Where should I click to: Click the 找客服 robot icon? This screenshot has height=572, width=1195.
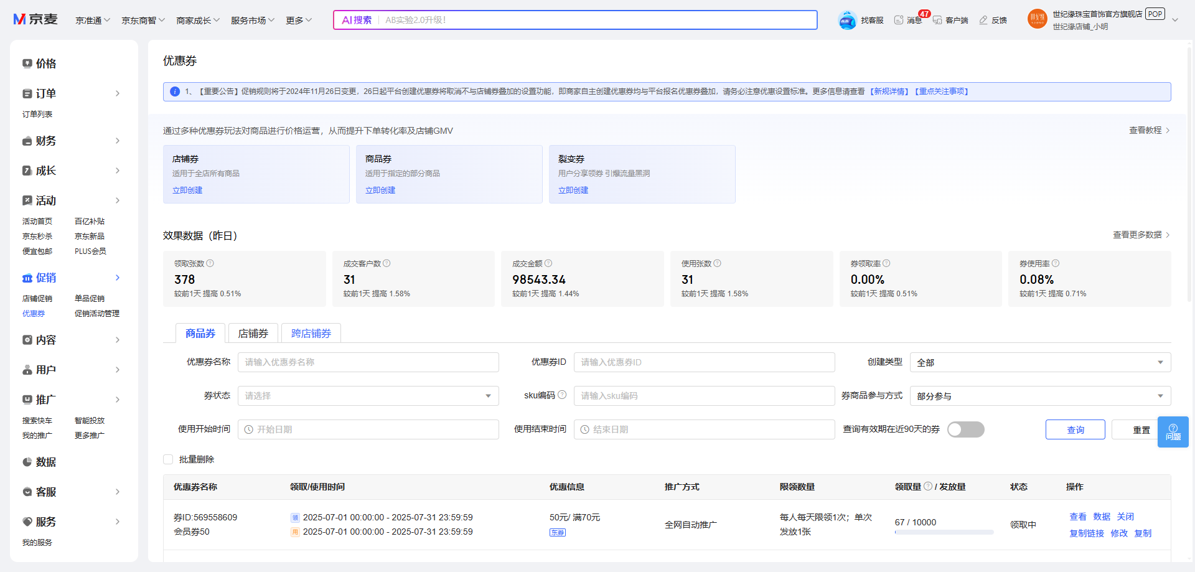847,21
